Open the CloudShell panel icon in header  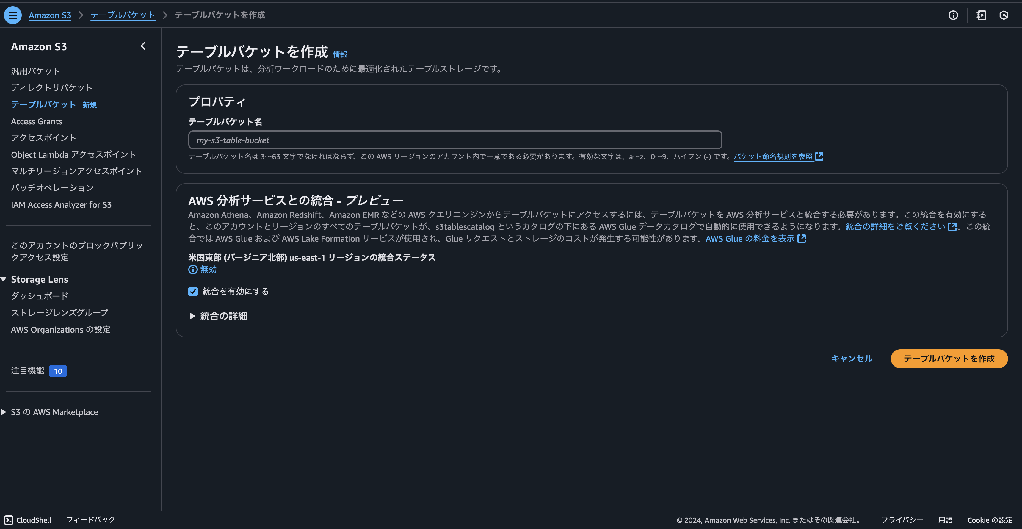point(981,15)
